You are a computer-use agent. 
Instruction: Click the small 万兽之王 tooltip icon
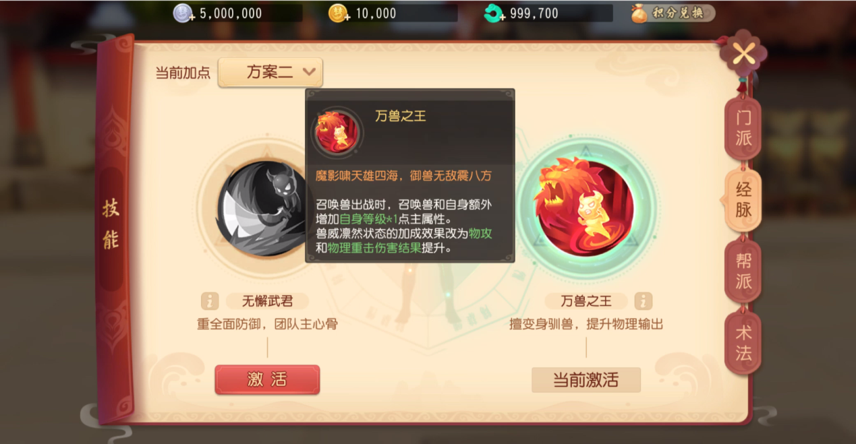[335, 131]
